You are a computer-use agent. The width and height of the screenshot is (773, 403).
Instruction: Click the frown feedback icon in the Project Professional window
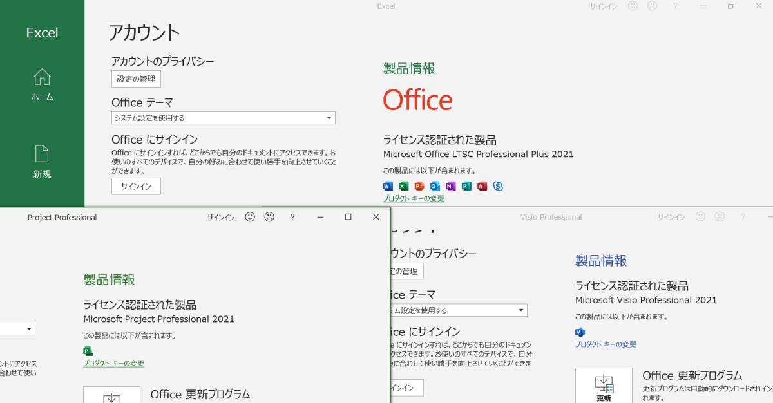[269, 217]
